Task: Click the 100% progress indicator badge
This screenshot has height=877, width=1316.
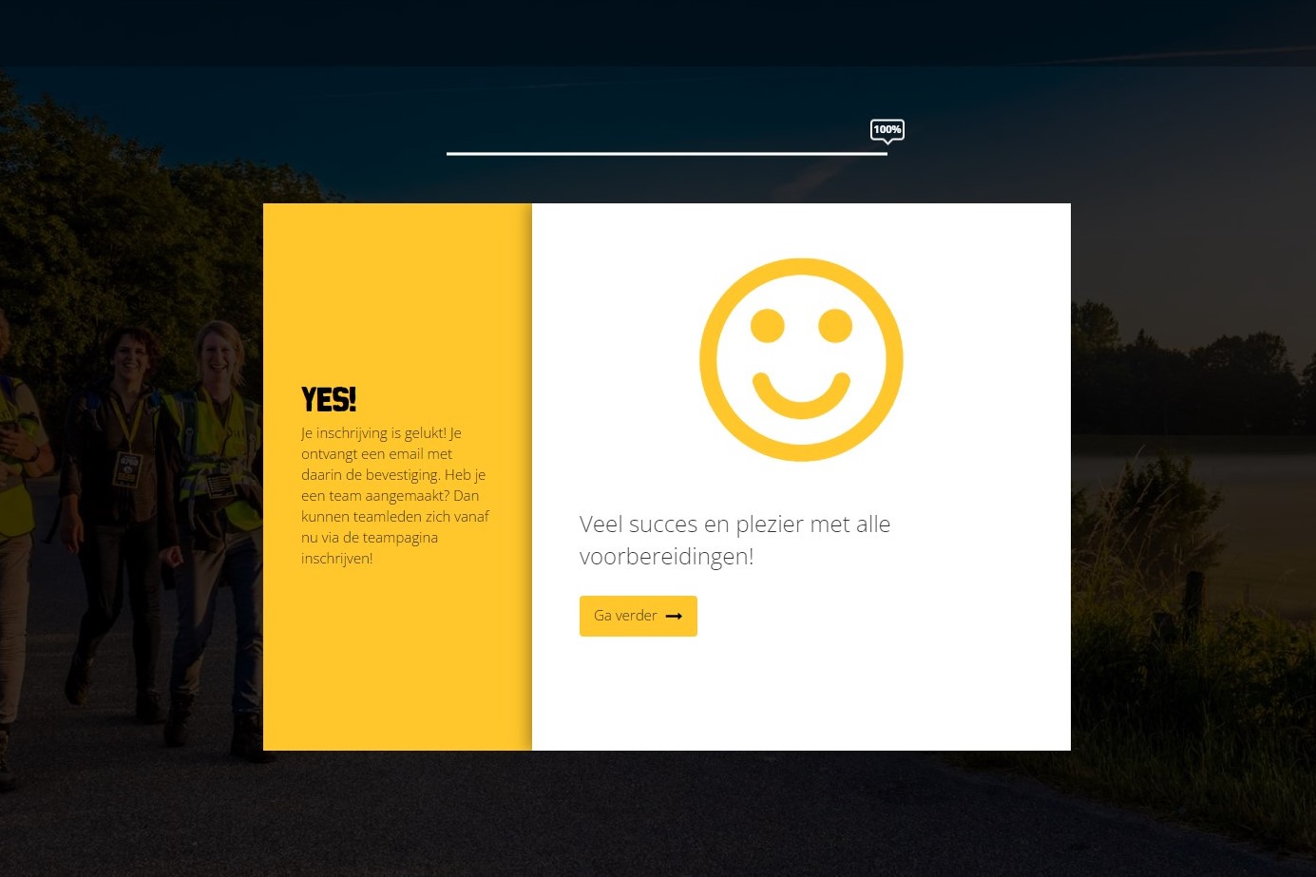Action: pos(887,130)
